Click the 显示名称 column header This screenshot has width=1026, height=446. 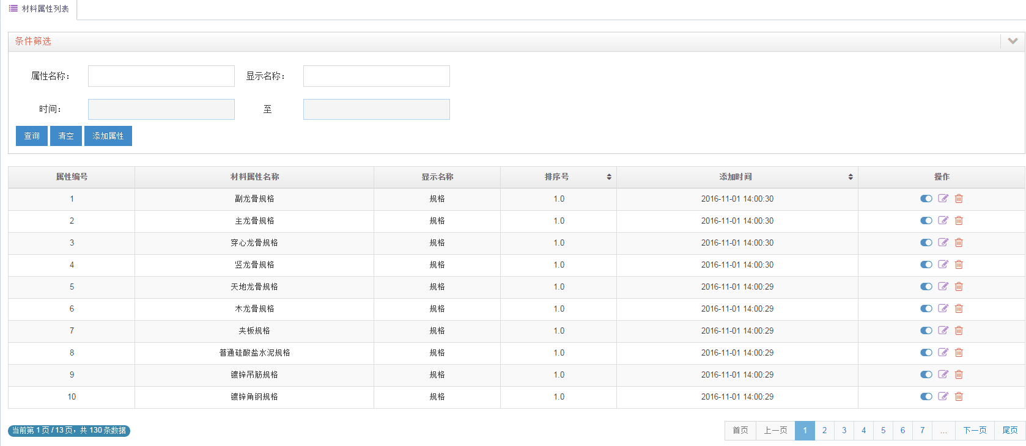tap(437, 177)
